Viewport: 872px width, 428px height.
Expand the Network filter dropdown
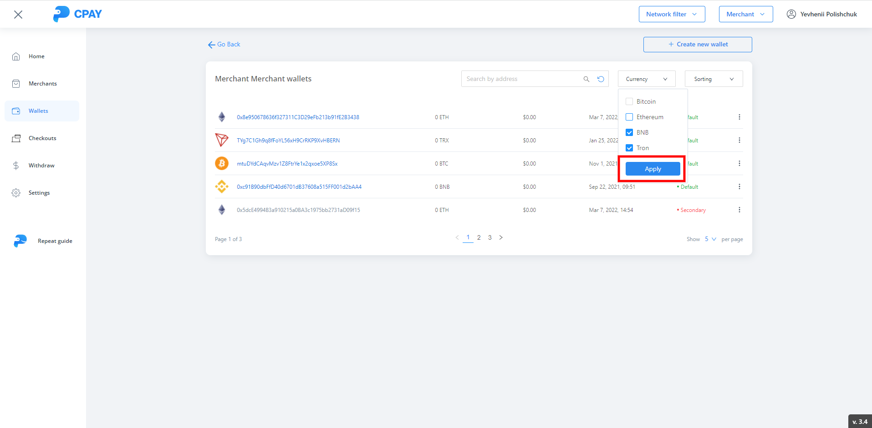click(x=672, y=14)
